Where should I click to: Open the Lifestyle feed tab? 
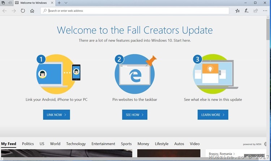(162, 144)
